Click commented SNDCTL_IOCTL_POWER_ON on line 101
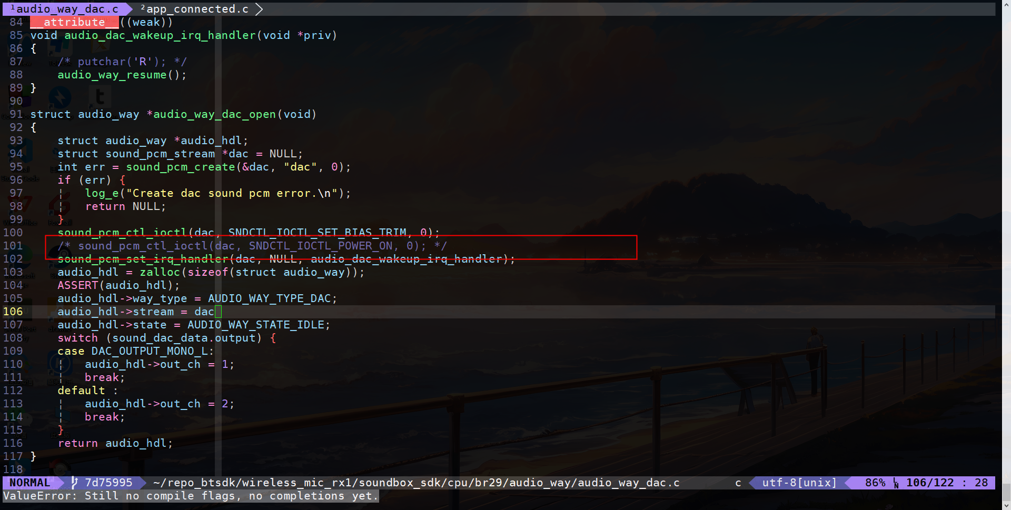This screenshot has height=510, width=1011. pos(321,246)
